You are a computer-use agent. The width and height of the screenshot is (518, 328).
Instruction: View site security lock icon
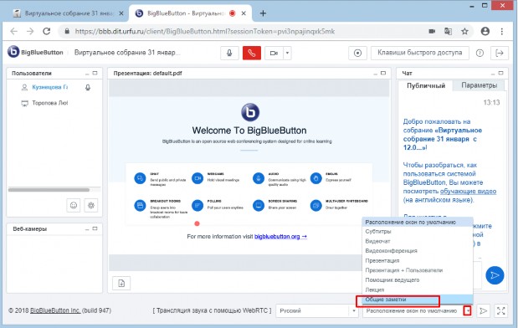point(67,32)
